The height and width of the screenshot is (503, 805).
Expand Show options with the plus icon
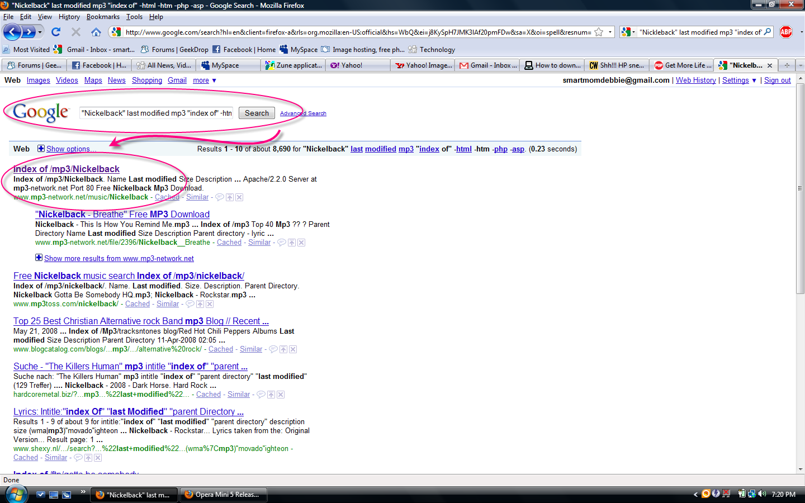click(x=41, y=149)
